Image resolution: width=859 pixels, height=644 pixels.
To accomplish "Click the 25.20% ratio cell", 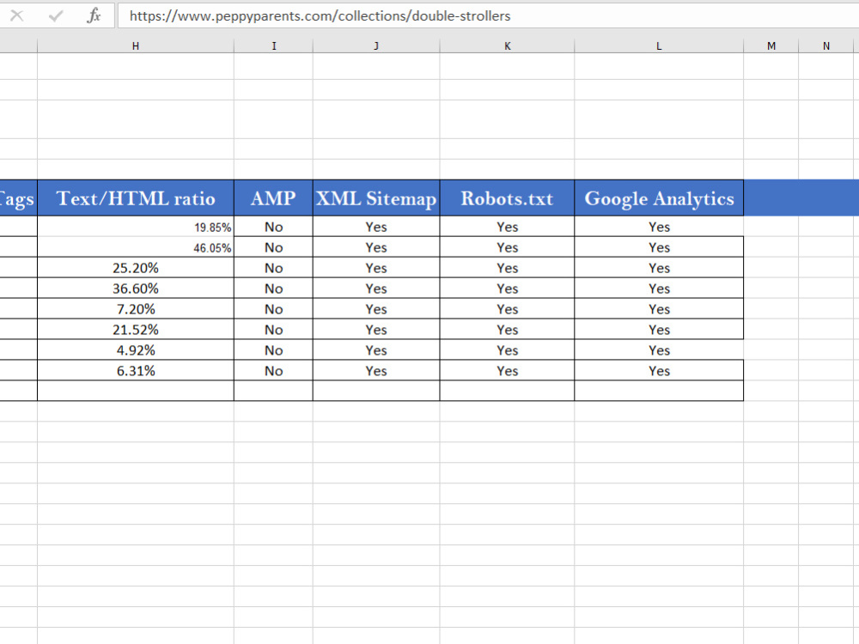I will coord(136,268).
